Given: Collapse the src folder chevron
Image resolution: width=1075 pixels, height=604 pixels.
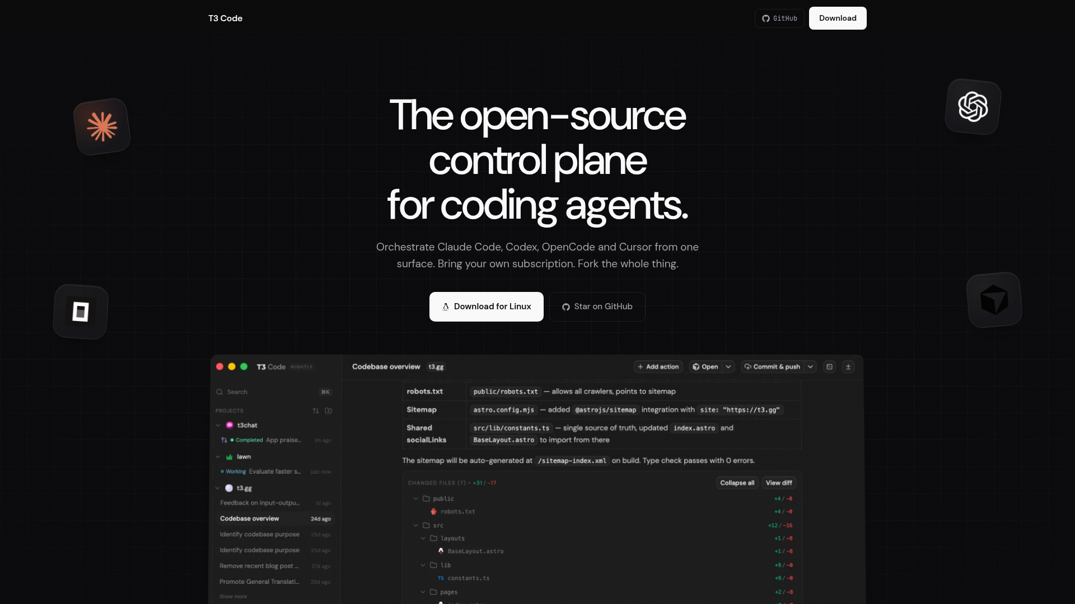Looking at the screenshot, I should coord(415,525).
